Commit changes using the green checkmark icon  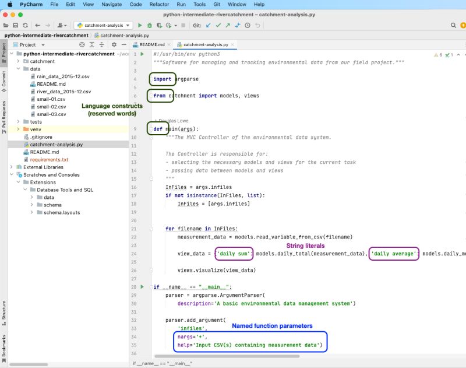(220, 26)
